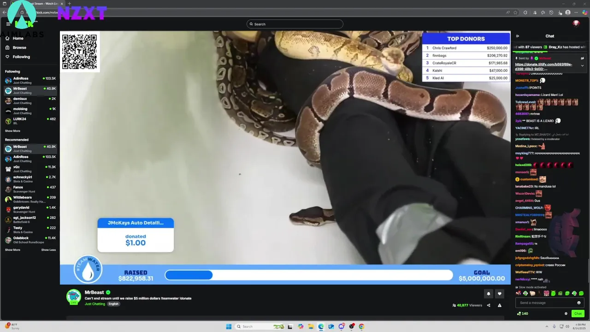Open browser History icon
Screen dimensions: 590x332
click(551, 12)
